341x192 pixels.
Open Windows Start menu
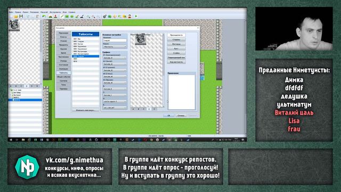click(11, 140)
